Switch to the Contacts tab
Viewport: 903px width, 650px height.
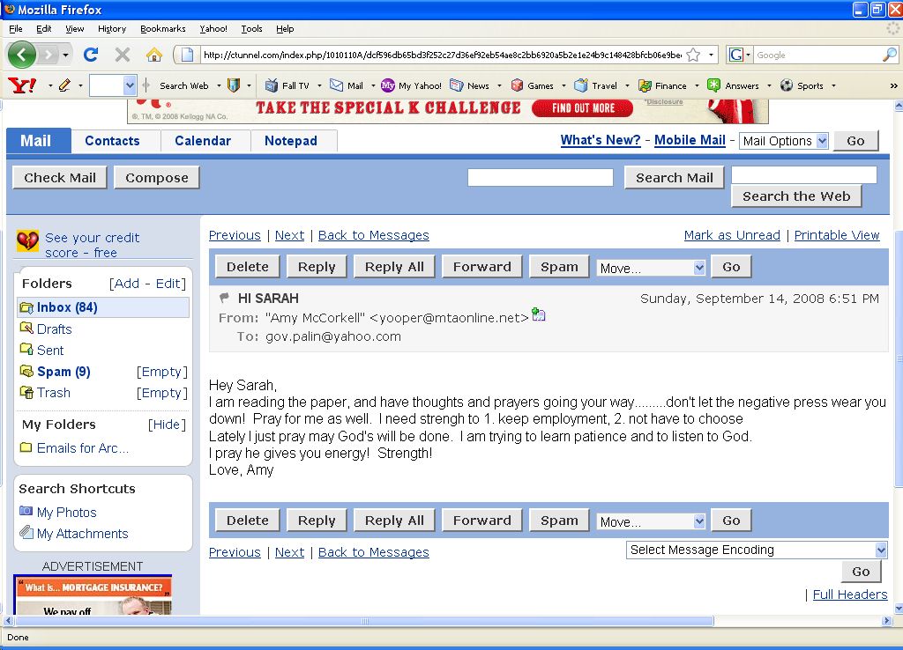112,140
